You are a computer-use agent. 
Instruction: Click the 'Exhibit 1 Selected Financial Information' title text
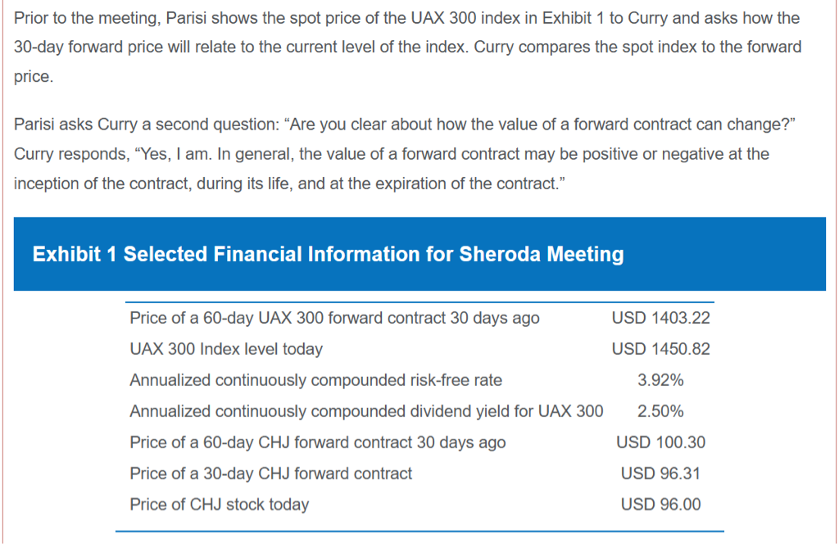pos(328,254)
